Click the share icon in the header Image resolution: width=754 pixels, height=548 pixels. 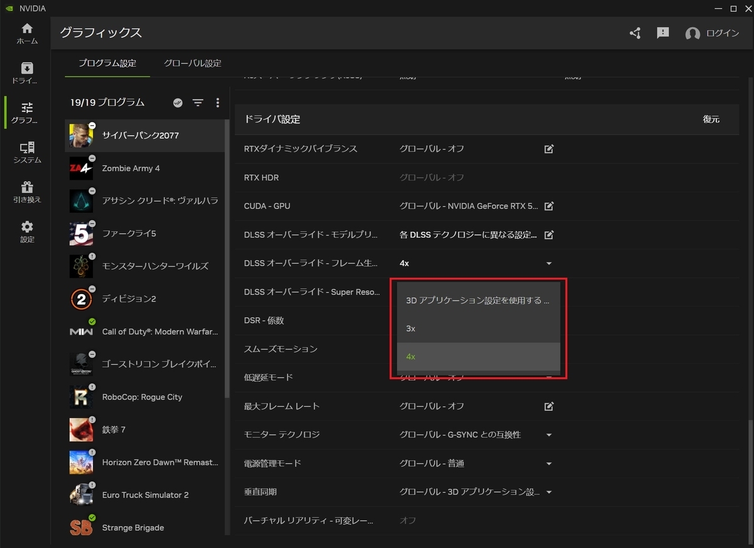click(x=635, y=33)
